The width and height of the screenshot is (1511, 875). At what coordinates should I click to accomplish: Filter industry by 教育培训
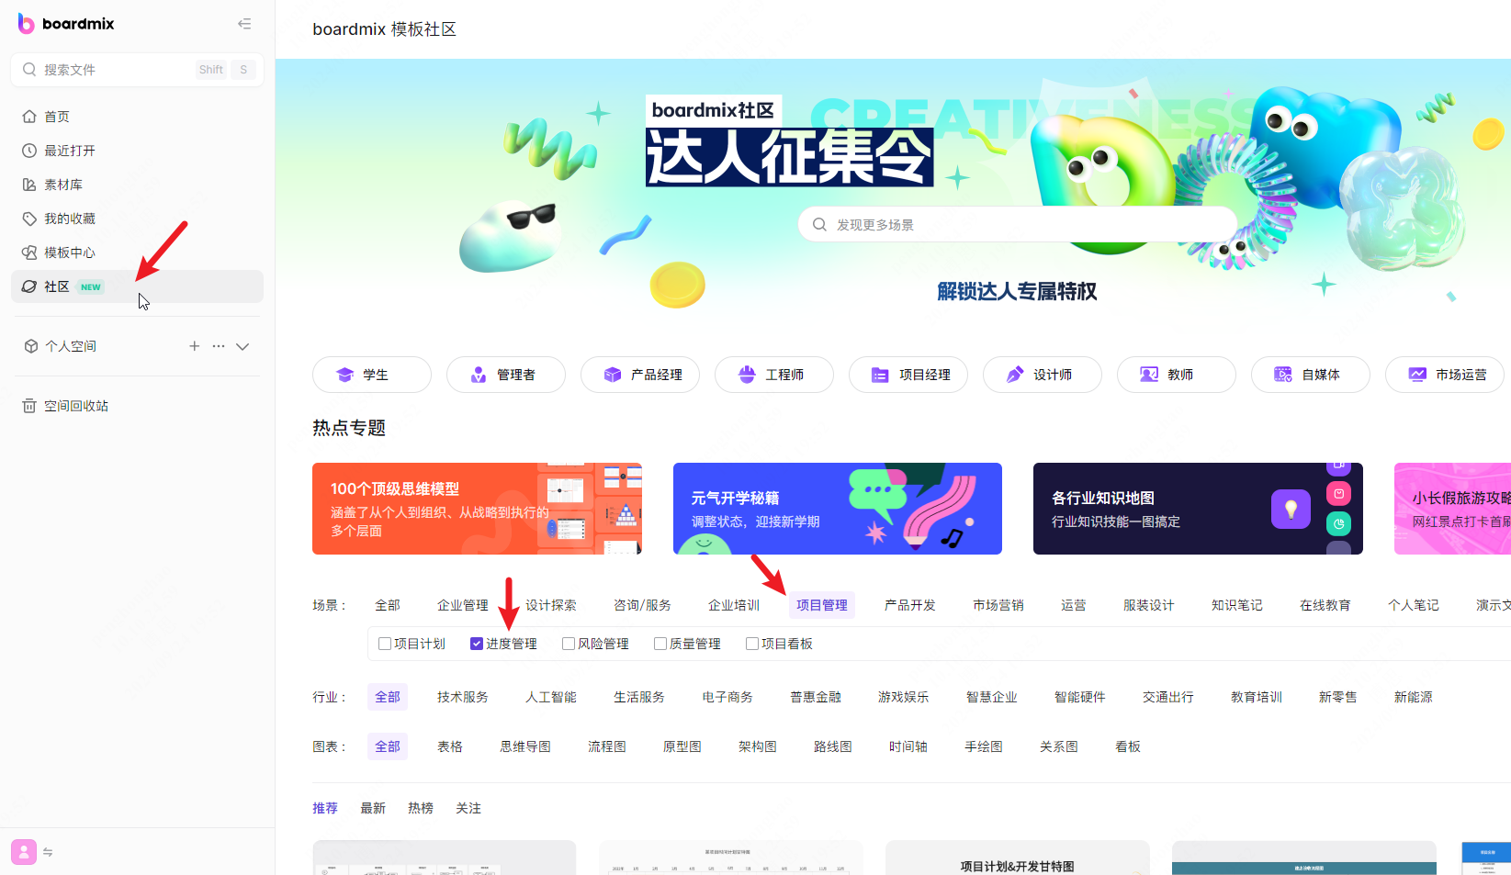point(1257,697)
